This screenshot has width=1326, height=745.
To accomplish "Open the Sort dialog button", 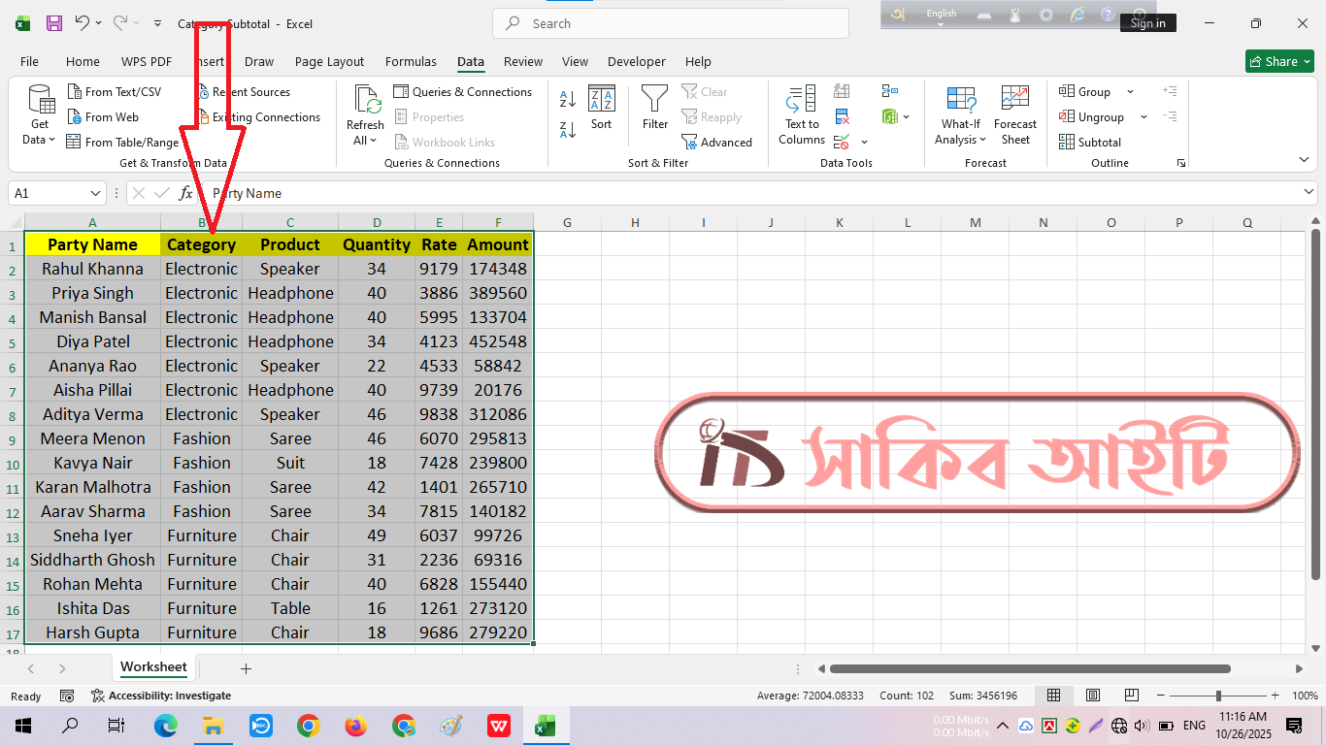I will point(602,107).
